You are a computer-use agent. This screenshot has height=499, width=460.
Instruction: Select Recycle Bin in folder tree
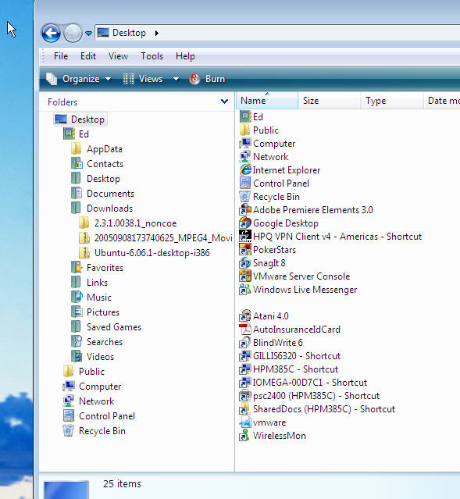click(94, 430)
